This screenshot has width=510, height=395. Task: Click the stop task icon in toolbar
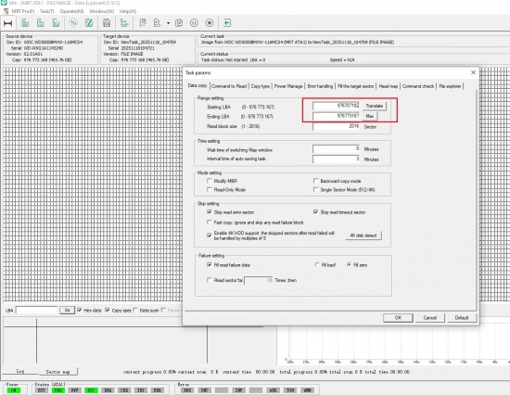[210, 23]
